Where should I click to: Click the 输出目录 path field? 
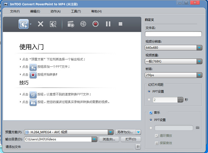point(58,139)
